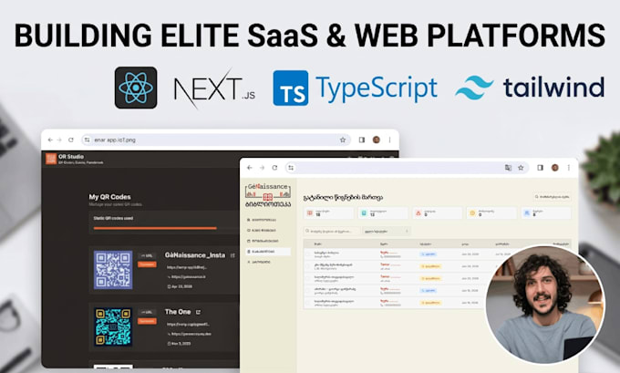Image resolution: width=620 pixels, height=373 pixels.
Task: Open the purple GàNaissance_Insta QR code thumbnail
Action: point(113,270)
